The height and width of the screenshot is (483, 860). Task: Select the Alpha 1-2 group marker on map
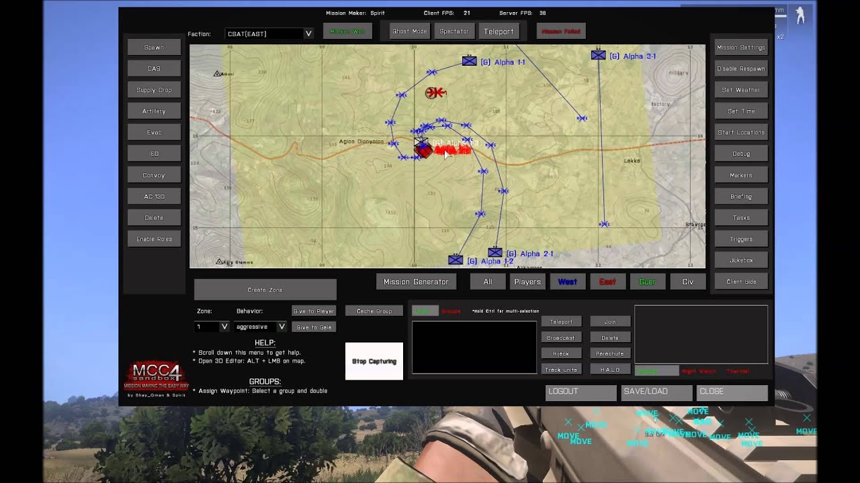click(456, 260)
